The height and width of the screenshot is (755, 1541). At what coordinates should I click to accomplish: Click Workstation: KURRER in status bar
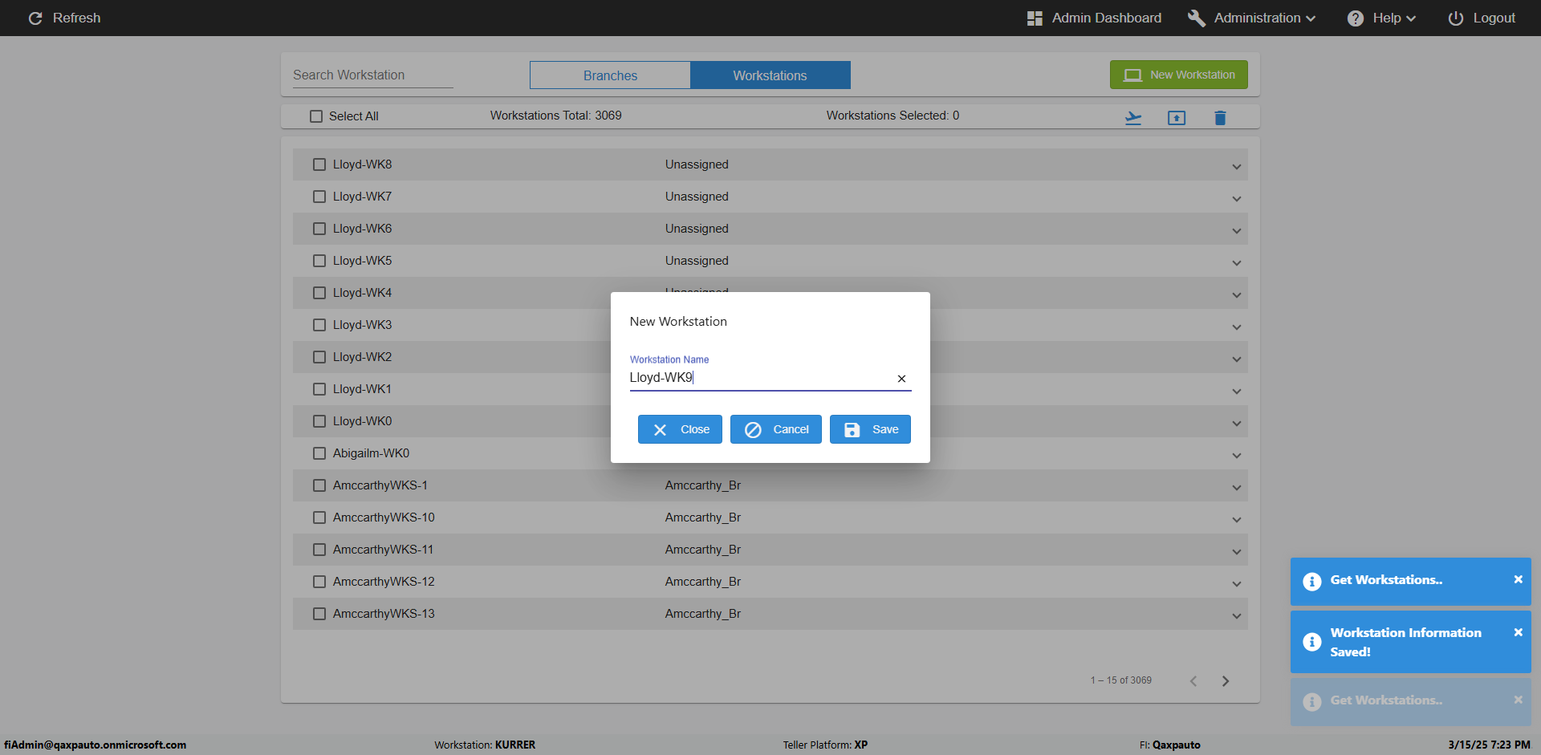point(485,745)
